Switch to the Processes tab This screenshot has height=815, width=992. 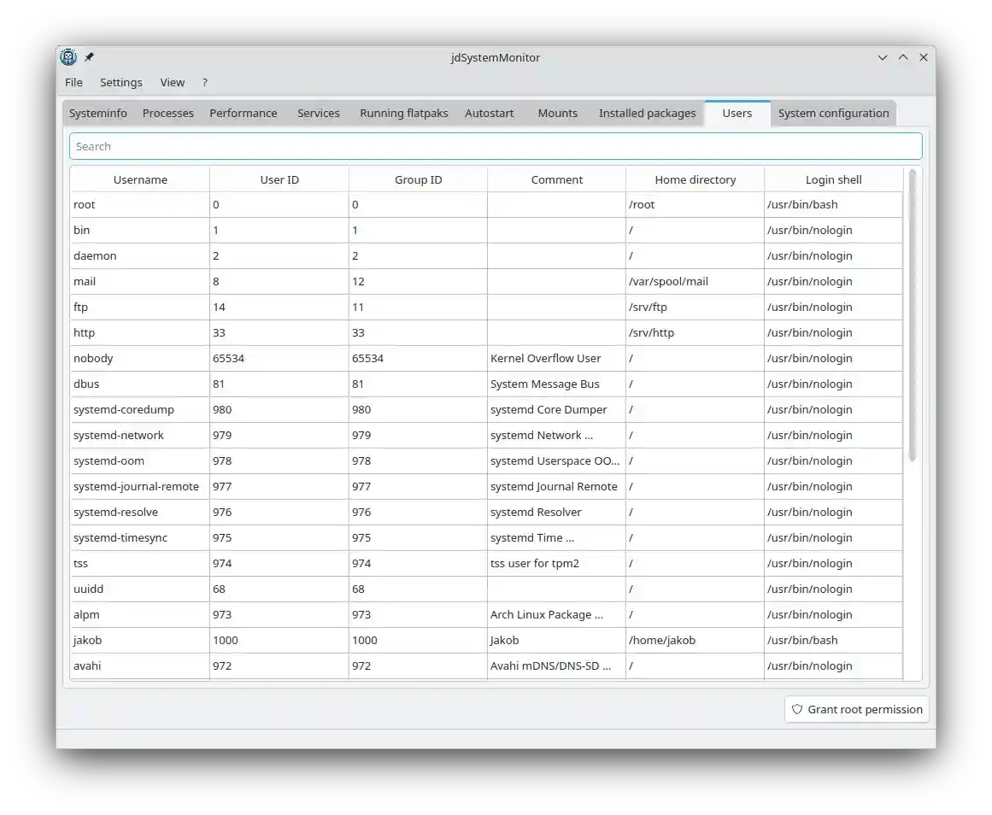click(x=167, y=113)
